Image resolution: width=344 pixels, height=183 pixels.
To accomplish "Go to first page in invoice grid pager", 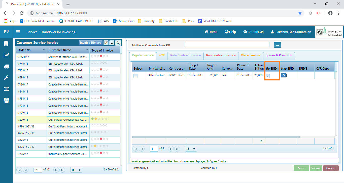I will point(135,149).
